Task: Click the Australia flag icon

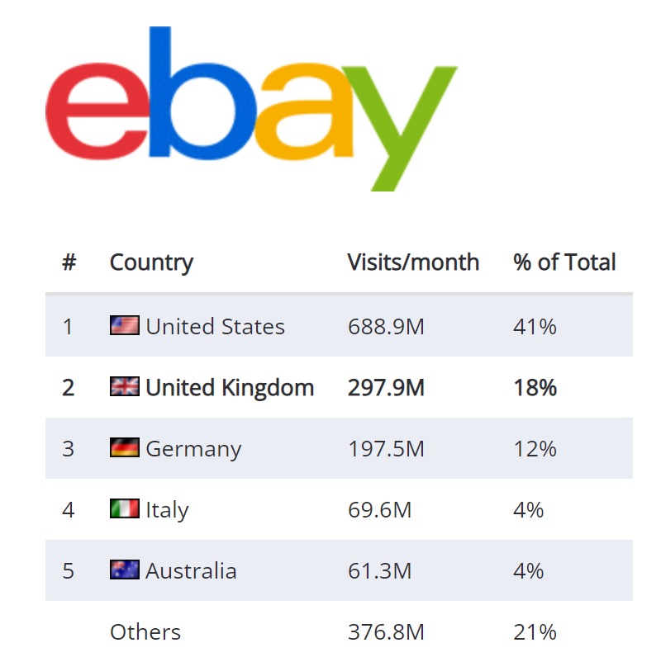Action: (125, 570)
